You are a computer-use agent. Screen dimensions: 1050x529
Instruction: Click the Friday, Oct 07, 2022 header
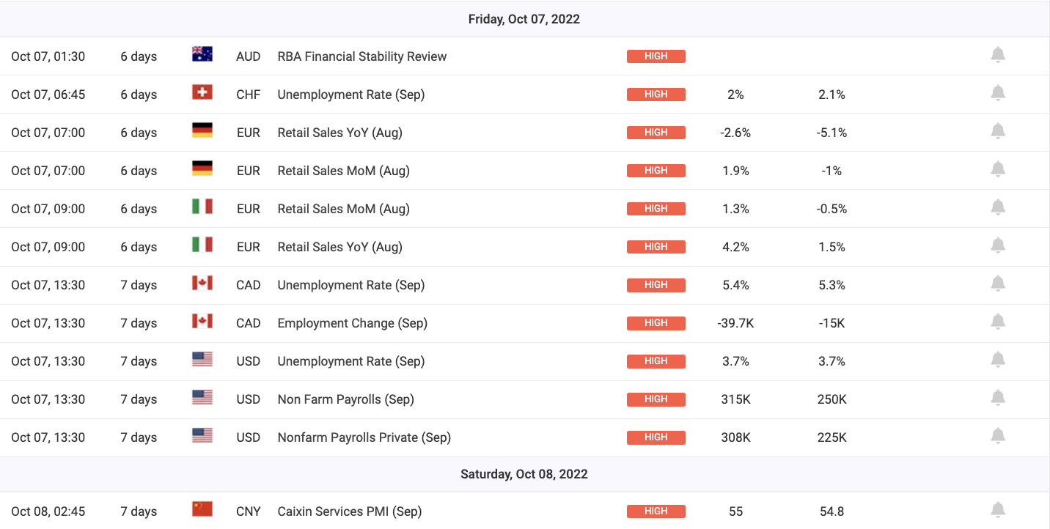(x=524, y=19)
